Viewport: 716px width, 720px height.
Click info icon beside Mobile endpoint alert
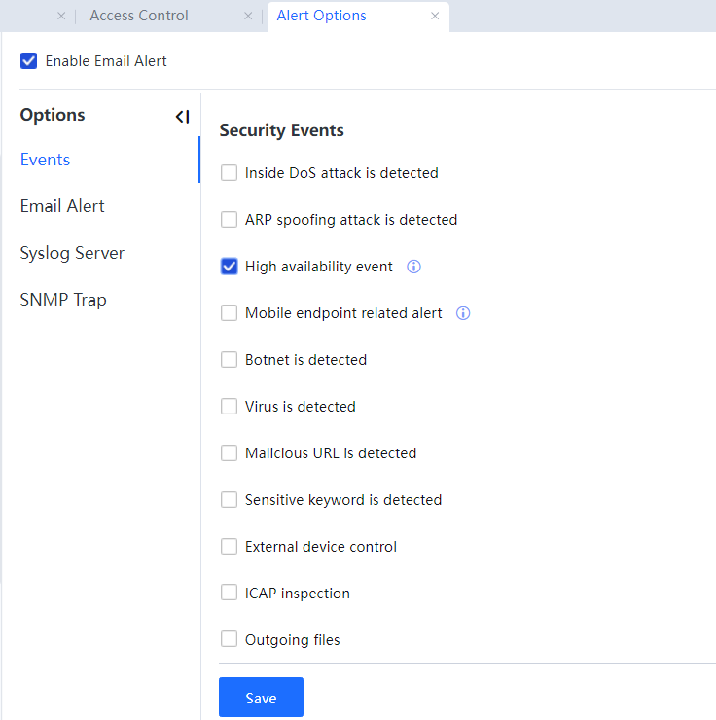(463, 313)
